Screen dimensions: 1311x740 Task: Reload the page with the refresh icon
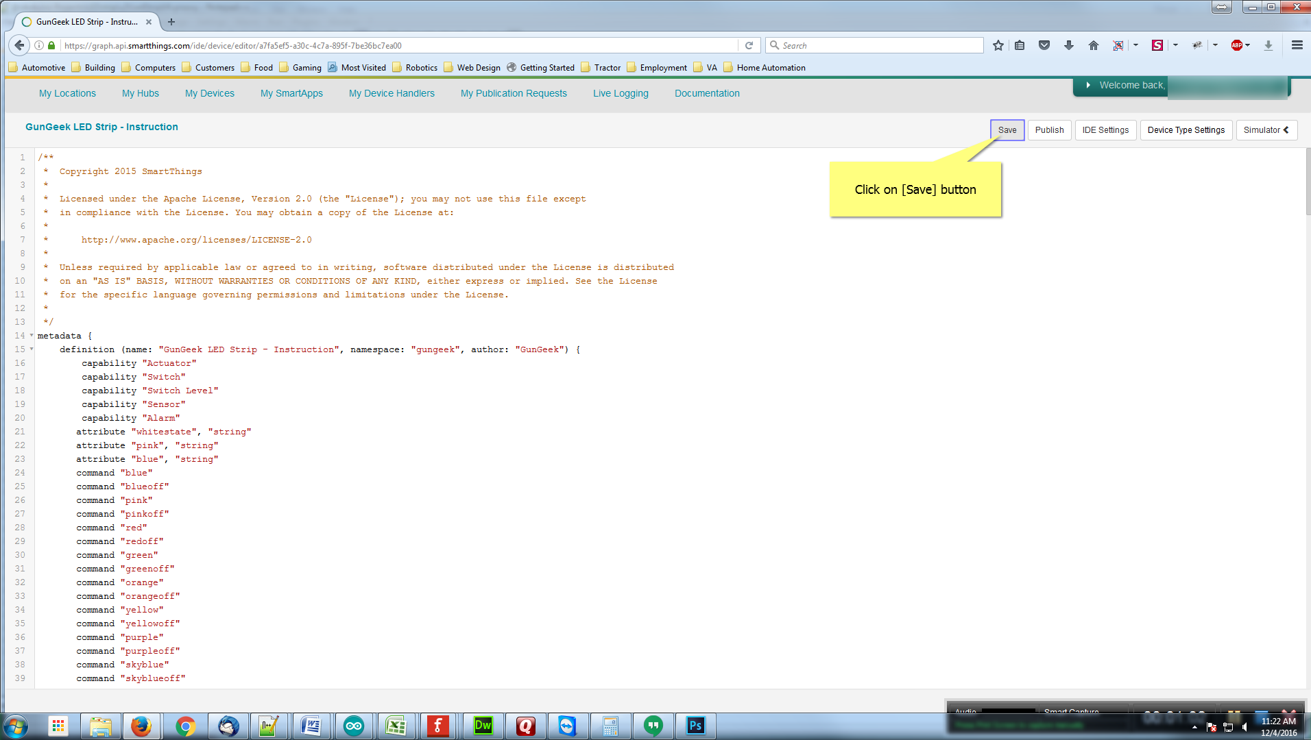point(749,45)
